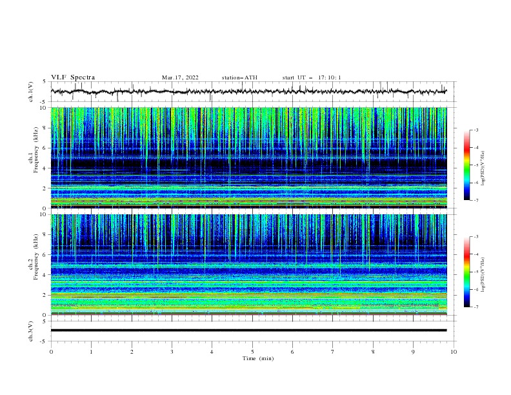Click the "Time (min)" x-axis label
This screenshot has width=511, height=395.
258,358
